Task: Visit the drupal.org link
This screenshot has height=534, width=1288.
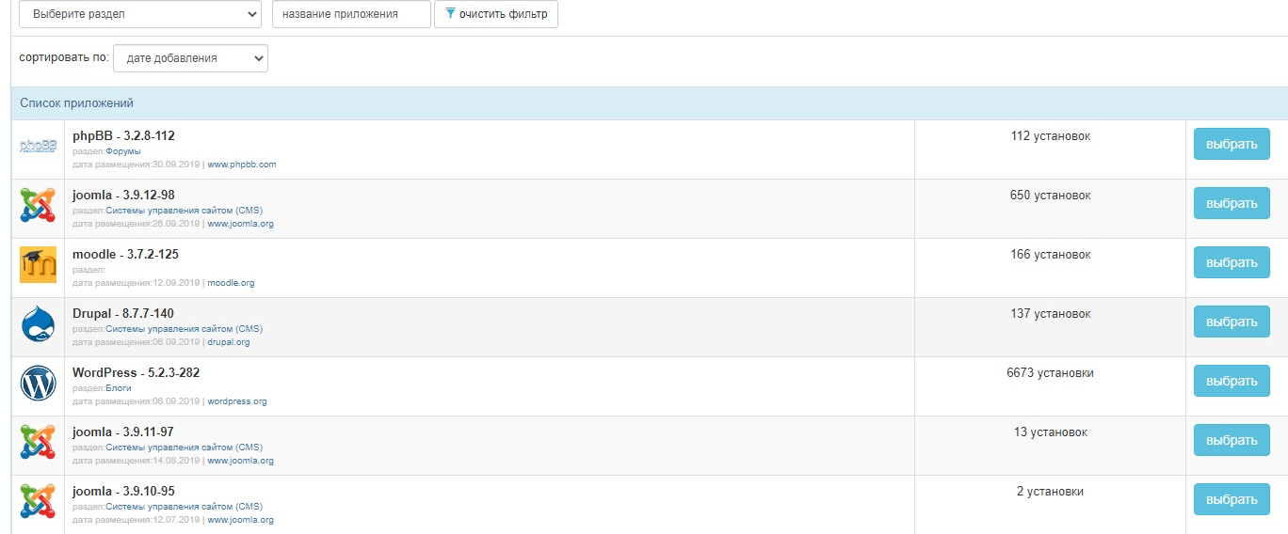Action: [229, 342]
